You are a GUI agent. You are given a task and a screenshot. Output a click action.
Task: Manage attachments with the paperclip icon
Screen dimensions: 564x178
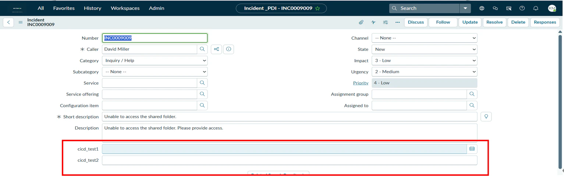point(361,22)
